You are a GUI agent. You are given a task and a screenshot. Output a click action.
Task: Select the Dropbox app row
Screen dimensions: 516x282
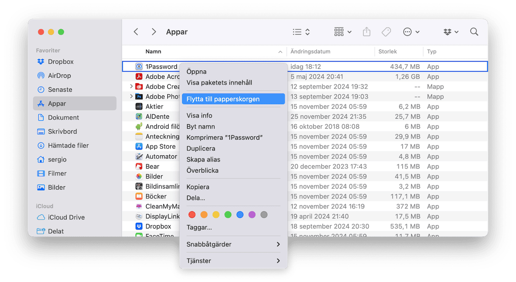tap(305, 226)
